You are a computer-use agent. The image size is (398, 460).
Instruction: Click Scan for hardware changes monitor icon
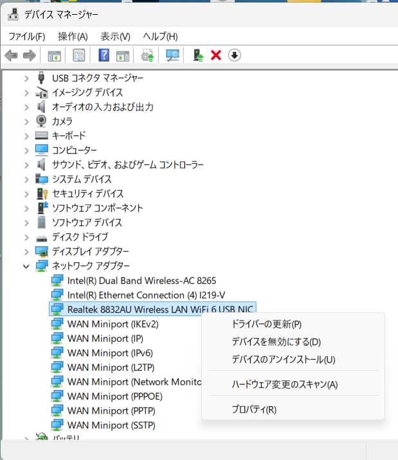click(172, 55)
